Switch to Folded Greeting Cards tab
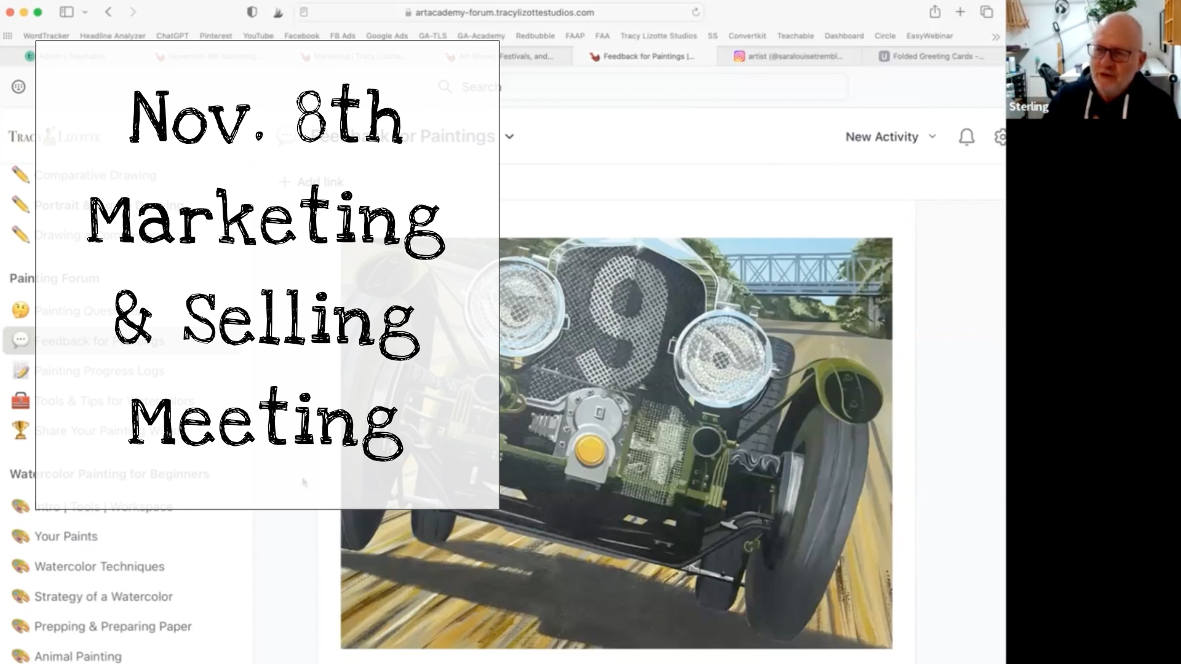1181x664 pixels. [932, 56]
